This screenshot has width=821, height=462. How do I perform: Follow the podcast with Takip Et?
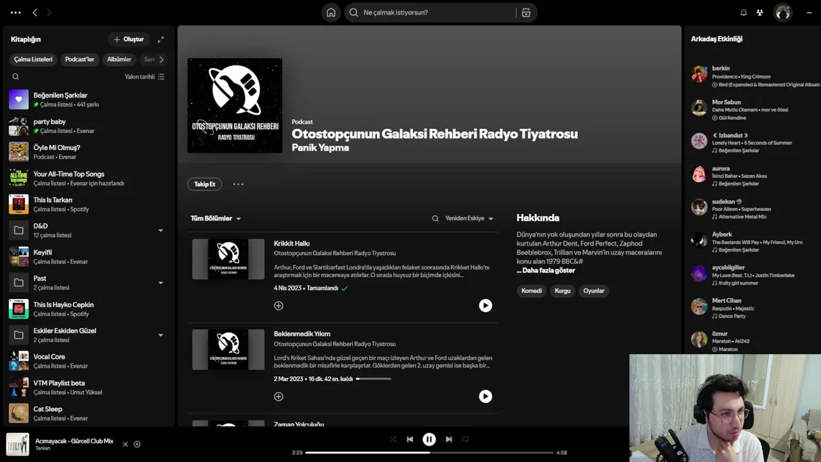click(205, 184)
